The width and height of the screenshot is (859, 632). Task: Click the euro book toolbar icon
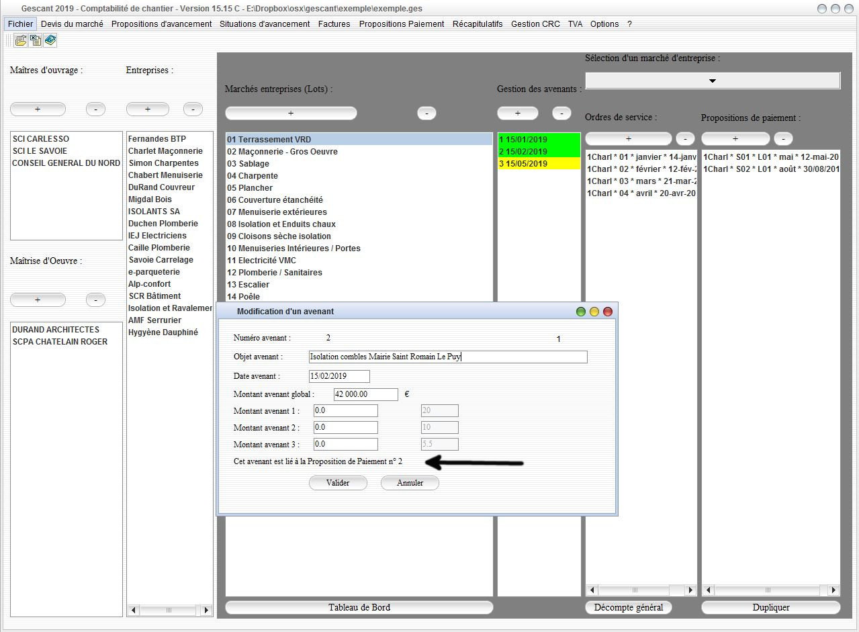(50, 40)
